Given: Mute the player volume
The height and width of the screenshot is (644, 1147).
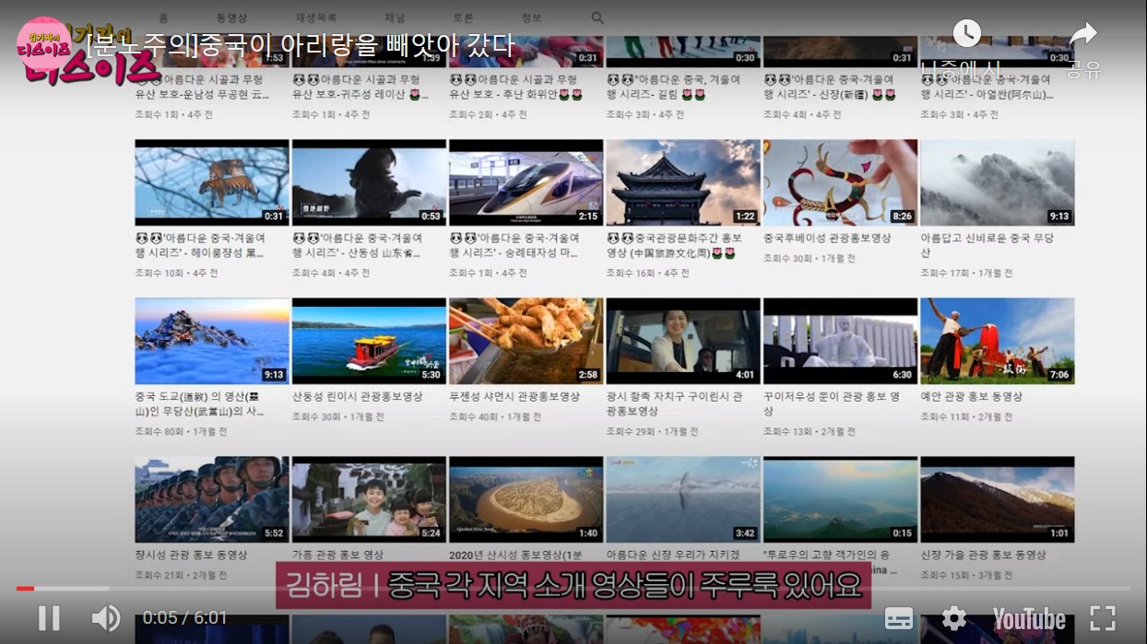Looking at the screenshot, I should [x=105, y=617].
